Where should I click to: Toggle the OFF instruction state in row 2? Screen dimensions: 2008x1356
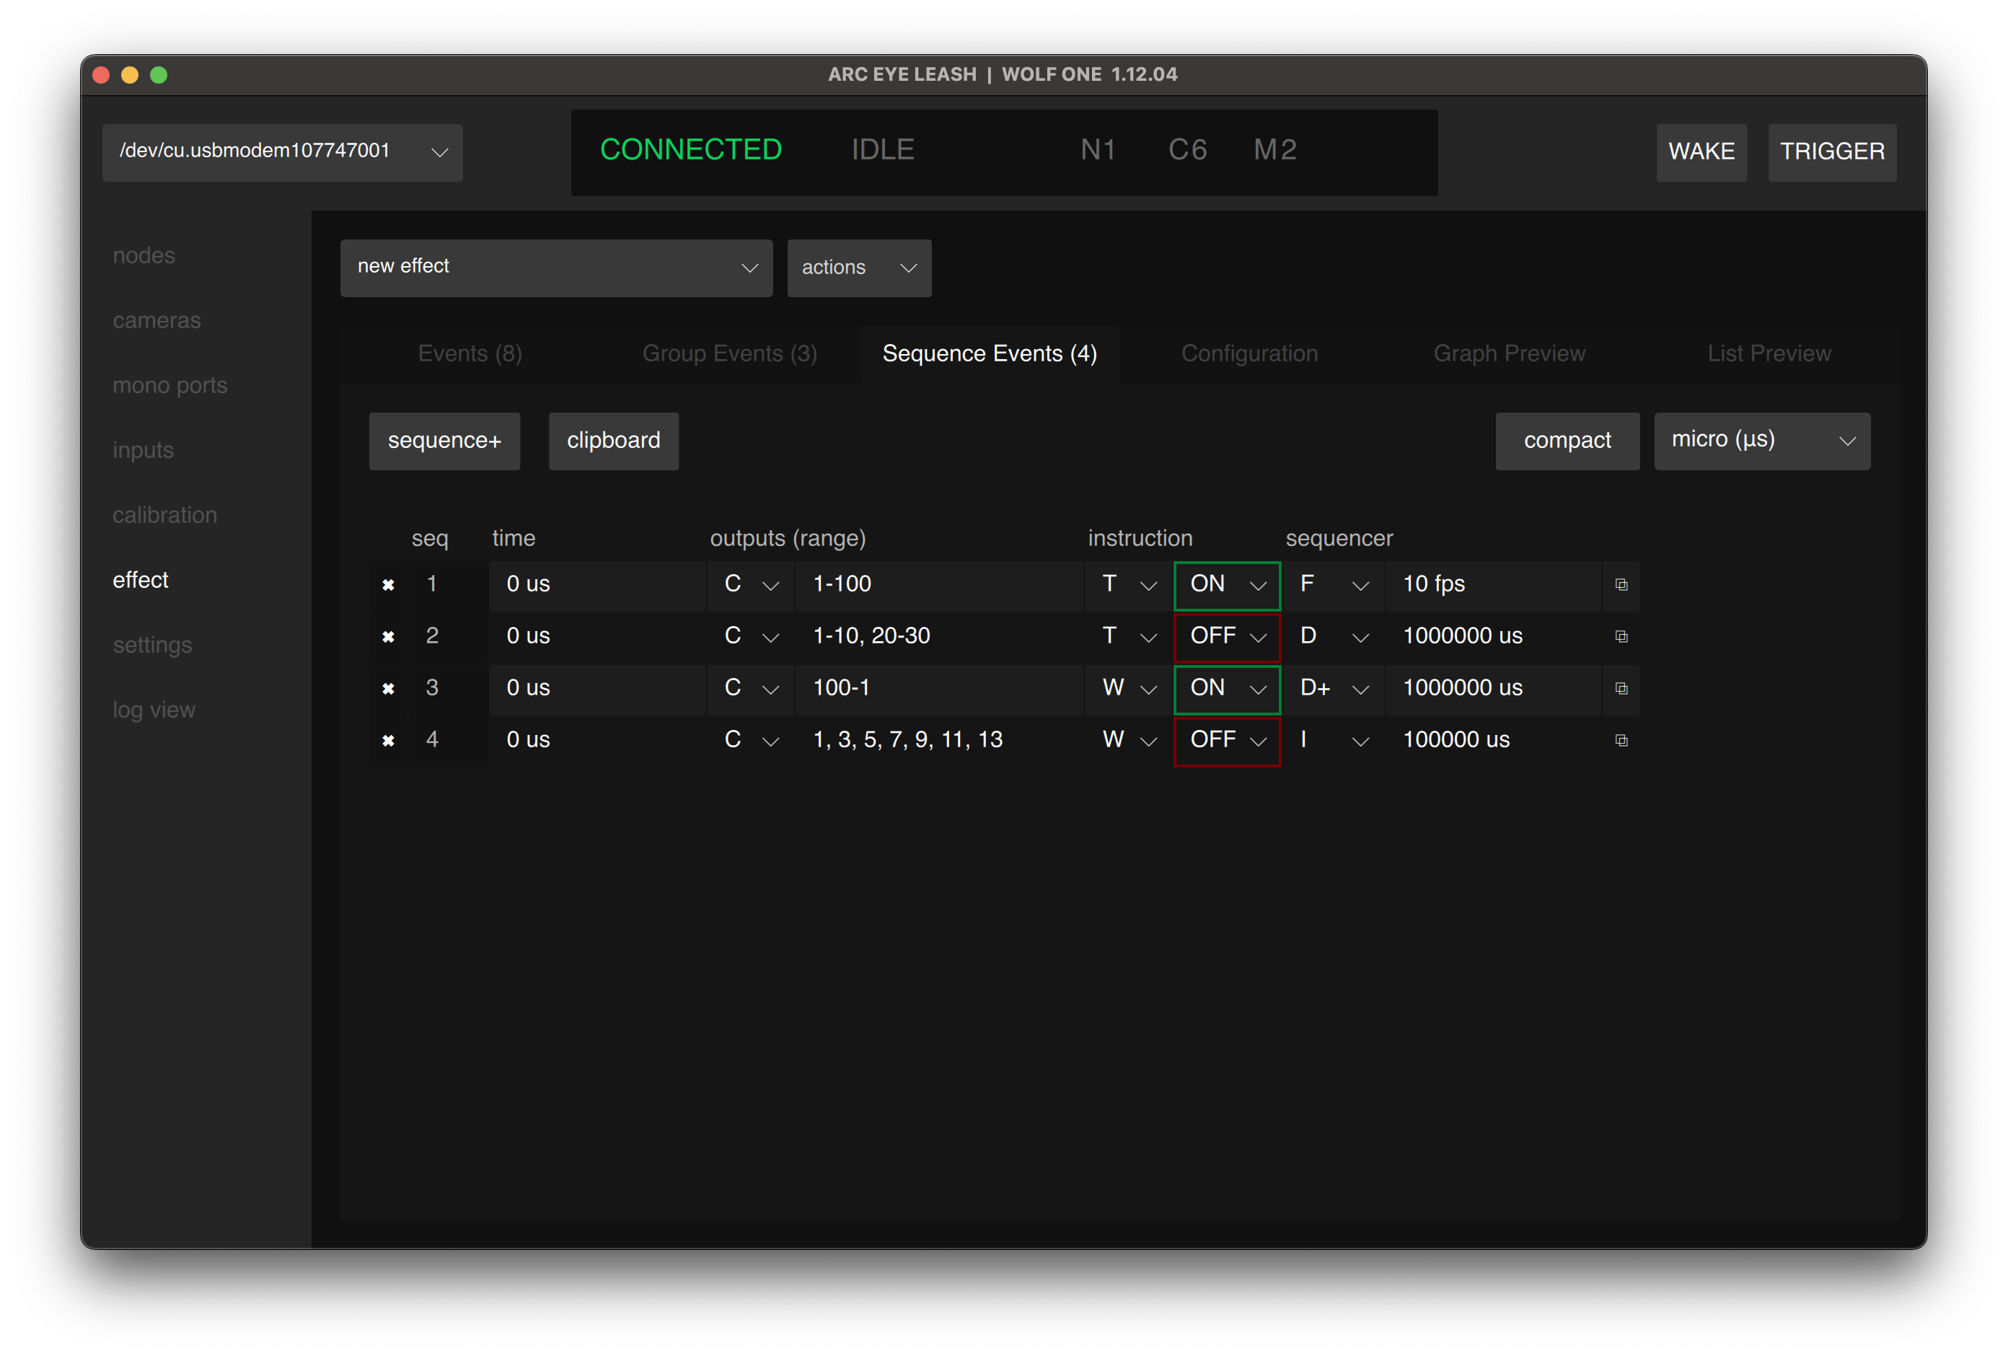click(1226, 637)
